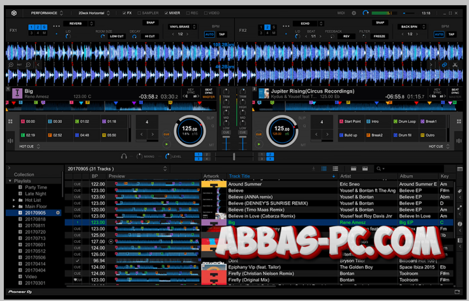Screen dimensions: 469x301
Task: Click the search magnifier in the browser
Action: tap(378, 169)
